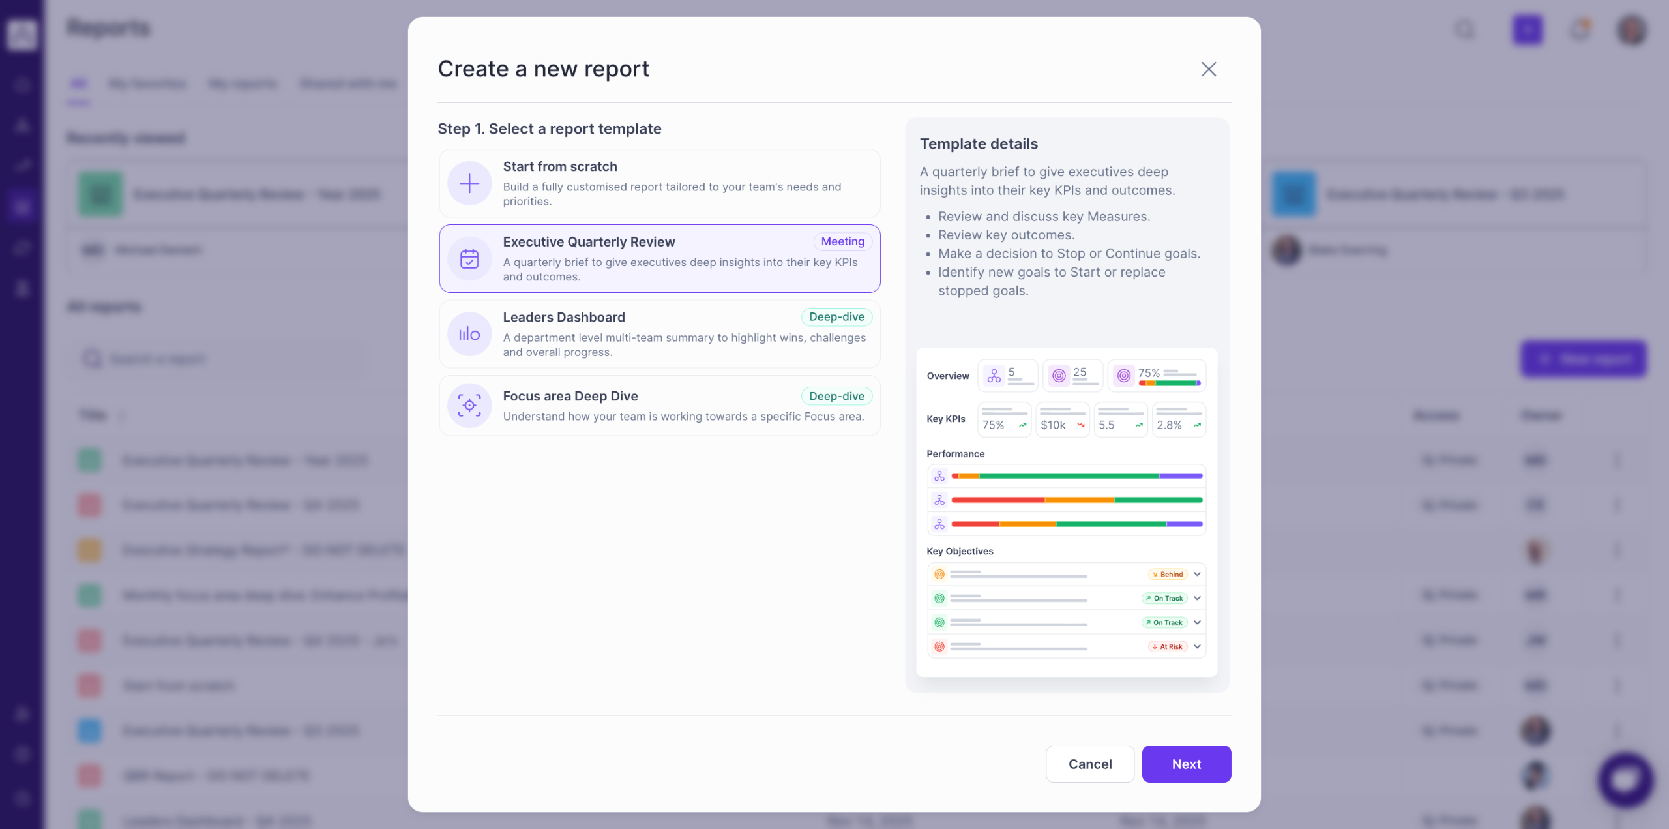Click the red At Risk objective icon
The image size is (1669, 829).
click(939, 646)
